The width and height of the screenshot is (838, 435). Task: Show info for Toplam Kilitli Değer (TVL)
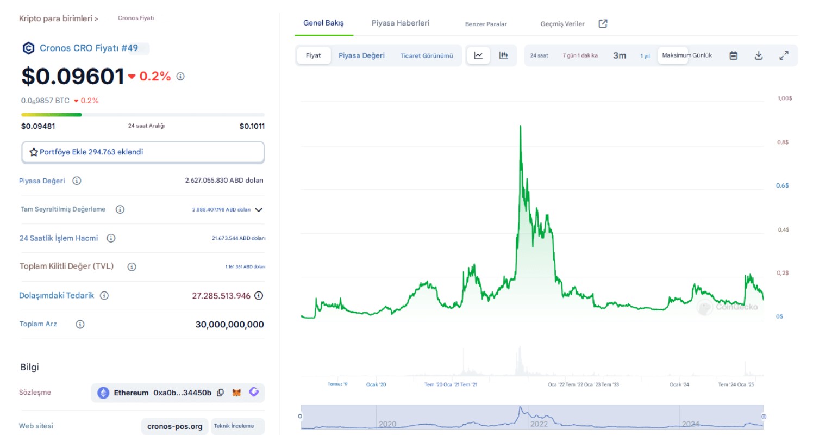click(x=132, y=266)
